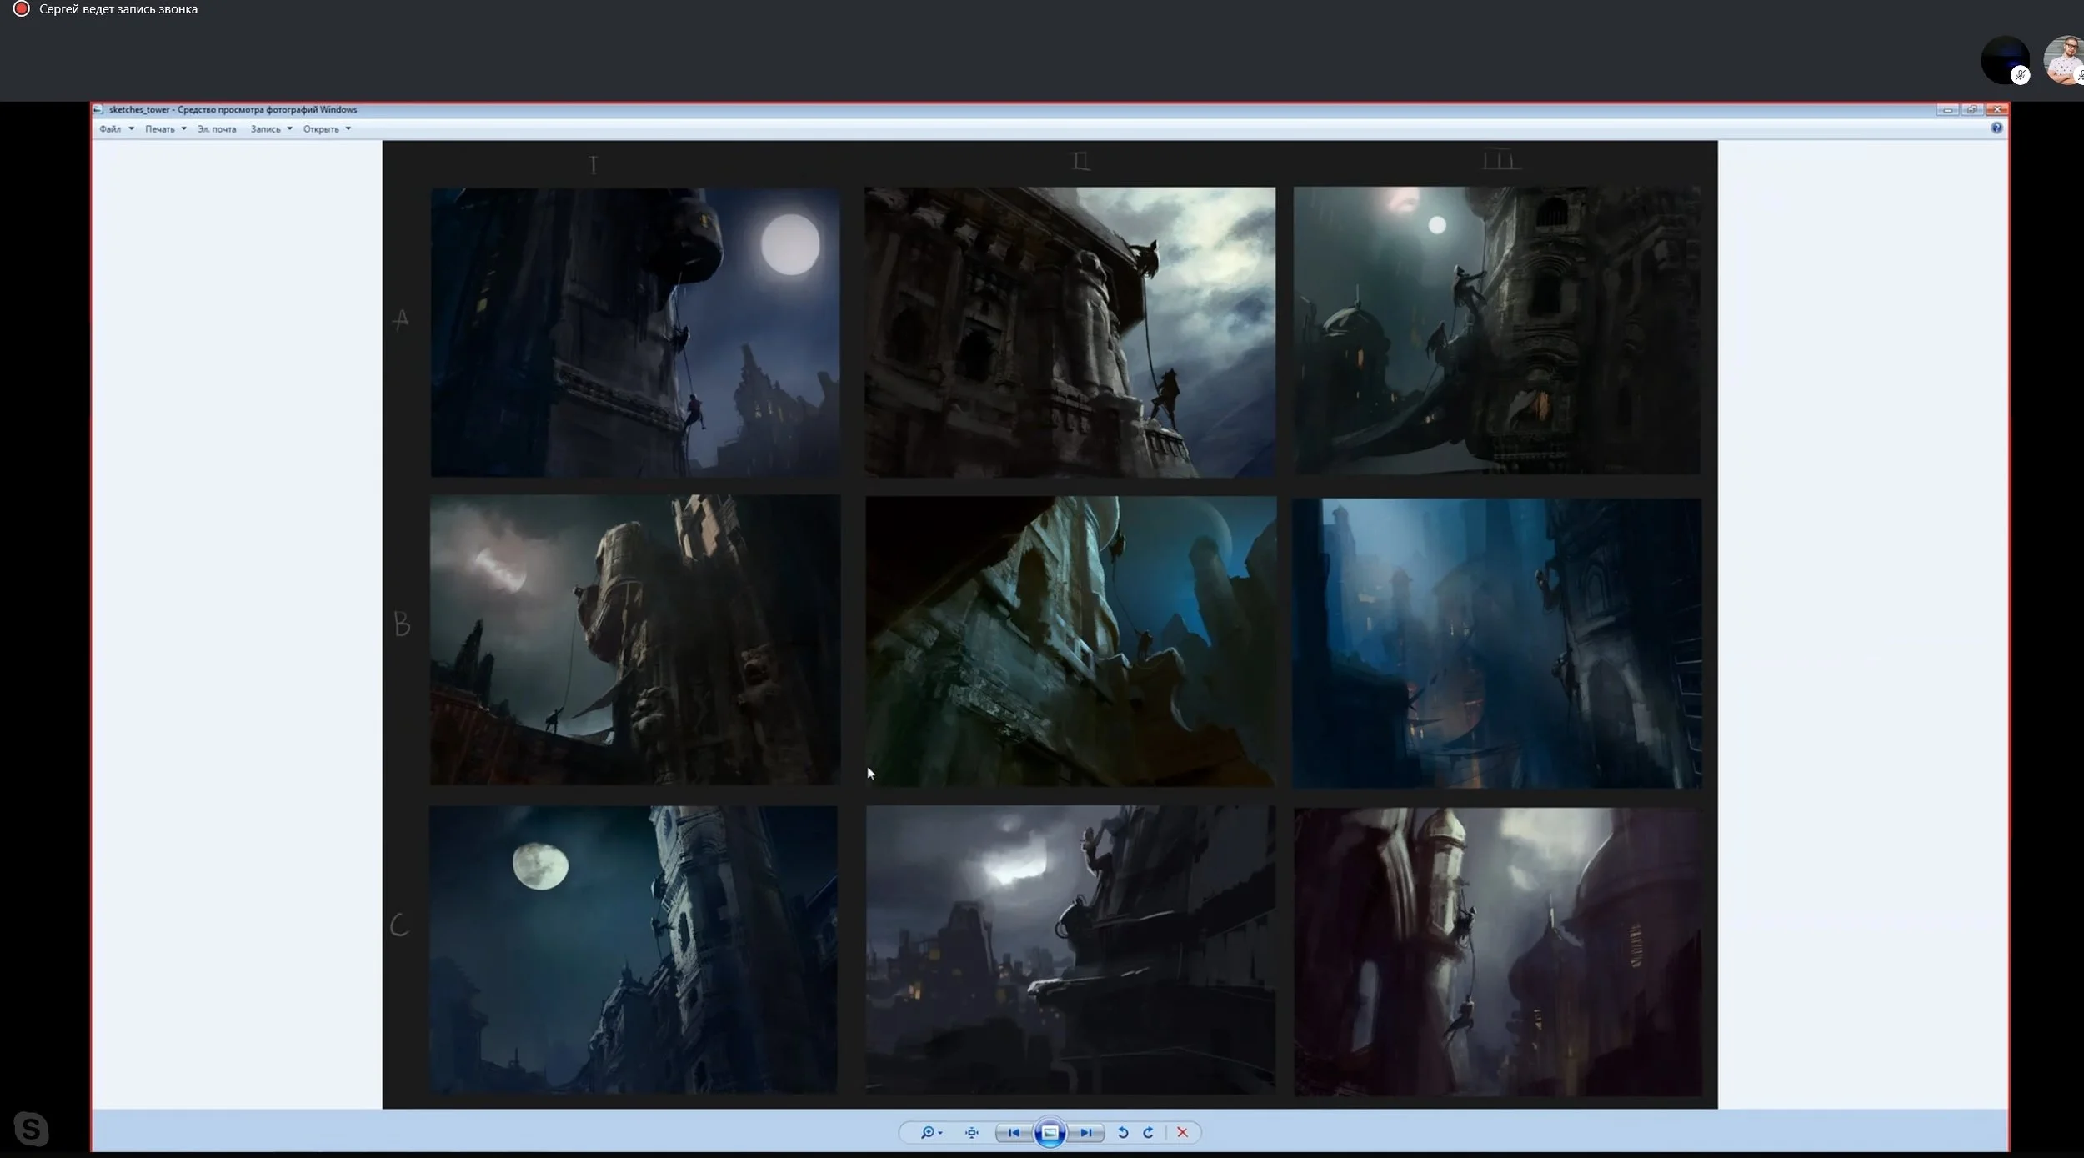
Task: Close the Photo Viewer window
Action: 1997,110
